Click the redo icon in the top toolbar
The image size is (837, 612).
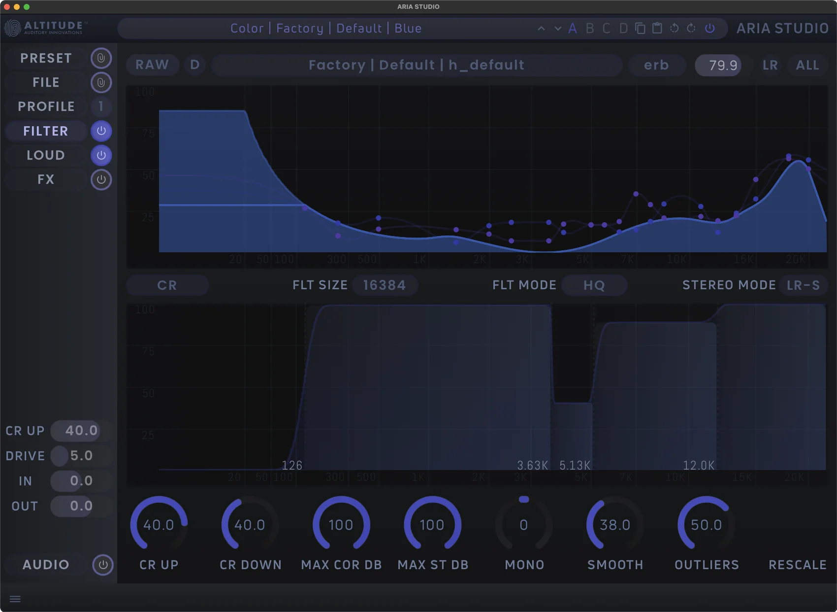(690, 29)
